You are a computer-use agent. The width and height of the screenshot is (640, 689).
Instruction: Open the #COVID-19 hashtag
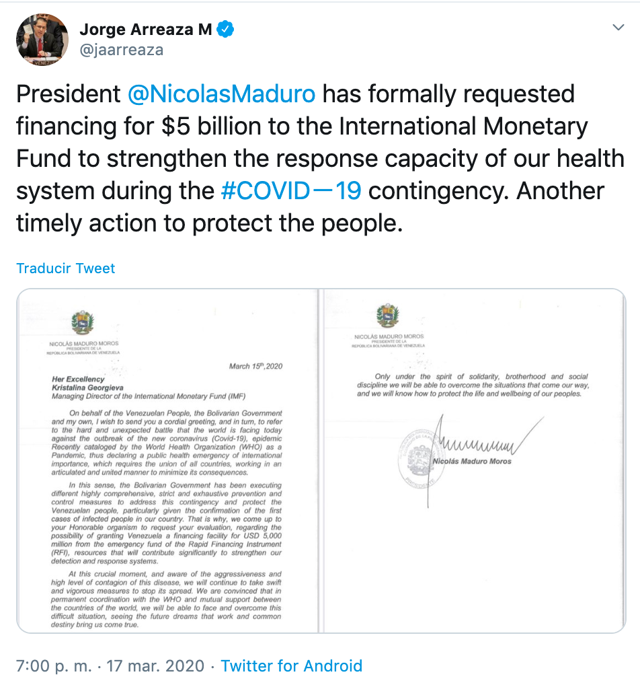[291, 190]
